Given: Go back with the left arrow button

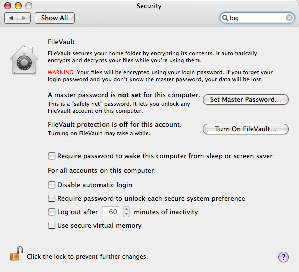Looking at the screenshot, I should [x=11, y=18].
